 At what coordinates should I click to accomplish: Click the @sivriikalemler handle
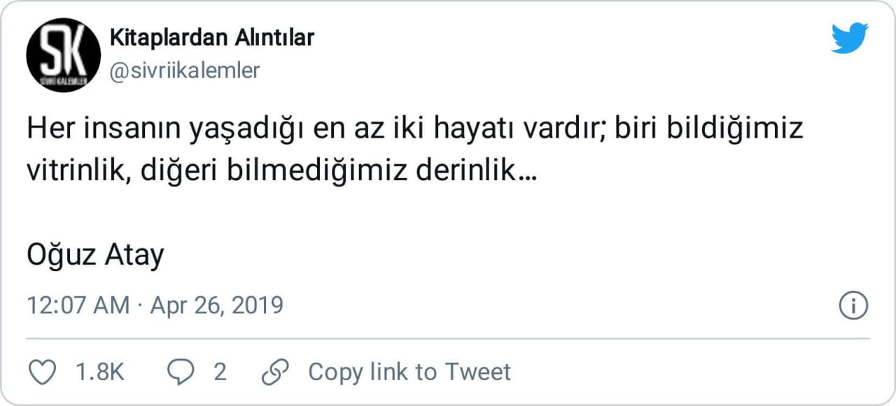point(185,70)
